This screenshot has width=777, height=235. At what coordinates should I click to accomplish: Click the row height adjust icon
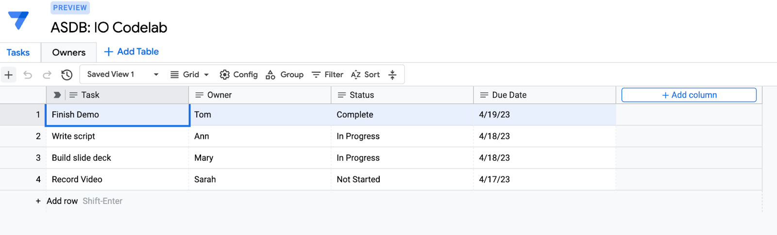[392, 75]
